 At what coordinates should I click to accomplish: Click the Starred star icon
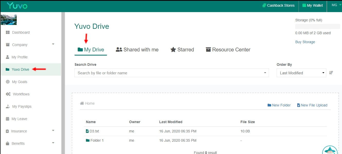coord(173,50)
